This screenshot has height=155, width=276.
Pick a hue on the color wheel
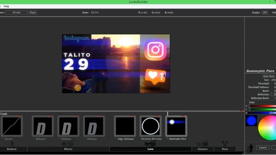[267, 128]
